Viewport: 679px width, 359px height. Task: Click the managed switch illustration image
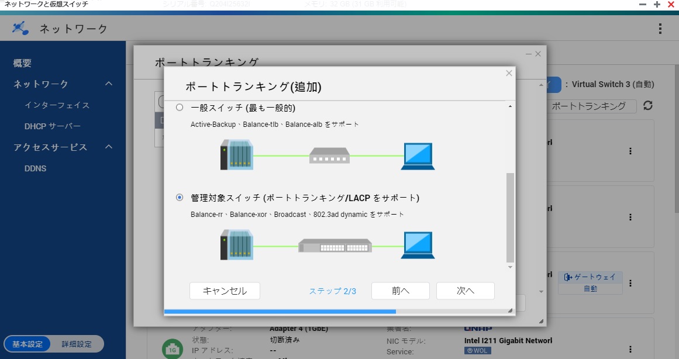coord(335,246)
